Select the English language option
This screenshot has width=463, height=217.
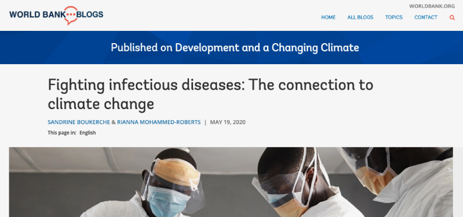pos(87,132)
